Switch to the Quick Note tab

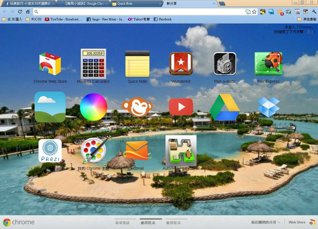click(137, 3)
